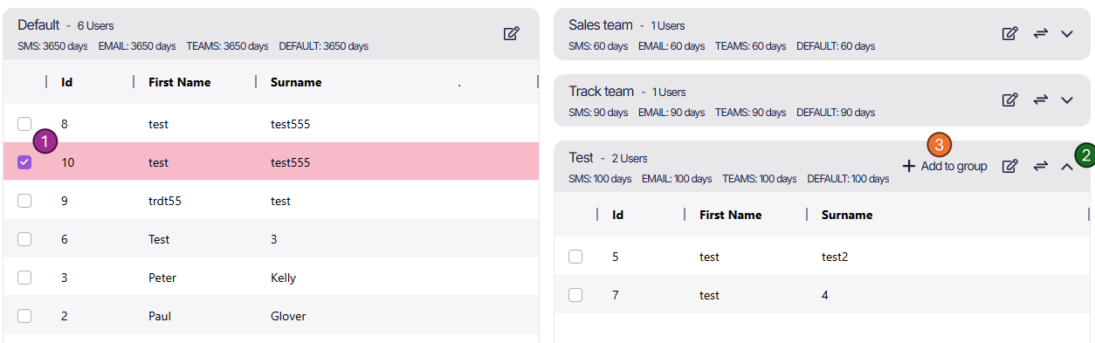The image size is (1095, 343).
Task: Click the Test group swap arrows icon
Action: pos(1040,166)
